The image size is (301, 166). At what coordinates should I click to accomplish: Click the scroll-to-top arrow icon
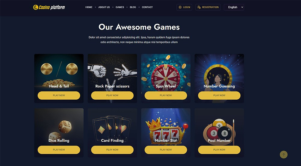(284, 155)
